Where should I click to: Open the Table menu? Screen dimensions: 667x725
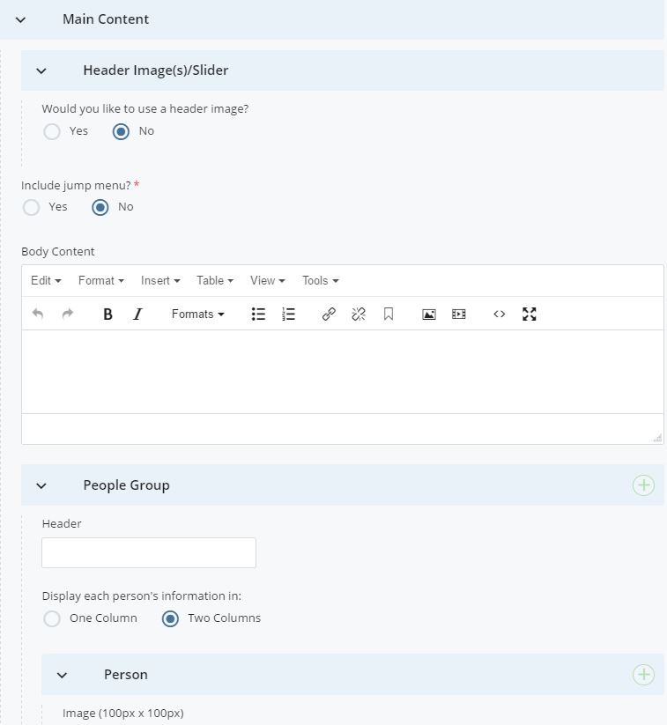(x=214, y=281)
